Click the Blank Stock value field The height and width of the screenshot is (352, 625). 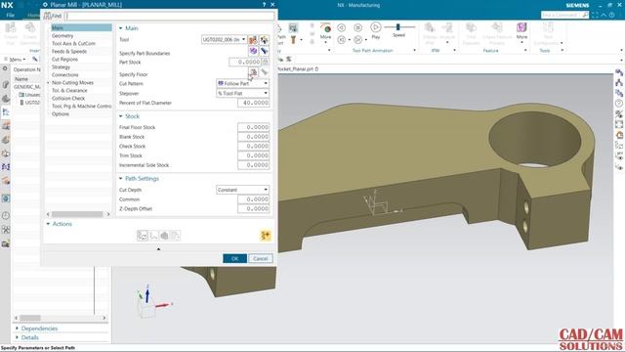point(254,137)
